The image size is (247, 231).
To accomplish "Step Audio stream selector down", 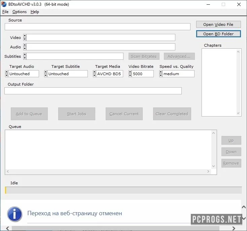I will [x=25, y=49].
